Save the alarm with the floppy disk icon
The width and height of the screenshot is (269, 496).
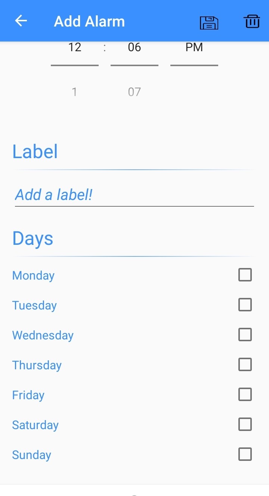(209, 22)
